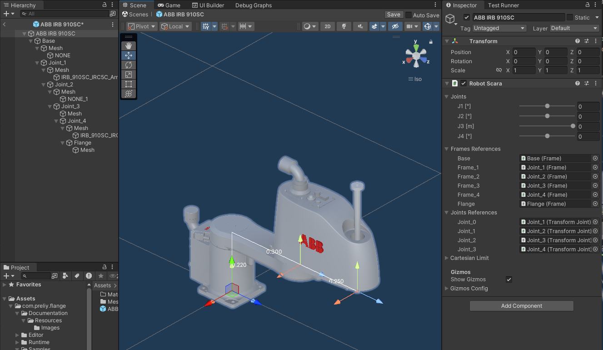603x350 pixels.
Task: Adjust the J1 joint slider
Action: pos(547,106)
